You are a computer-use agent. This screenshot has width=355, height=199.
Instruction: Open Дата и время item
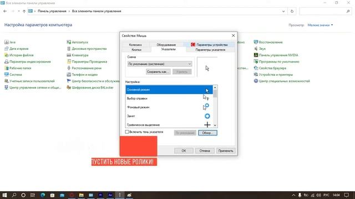[17, 49]
